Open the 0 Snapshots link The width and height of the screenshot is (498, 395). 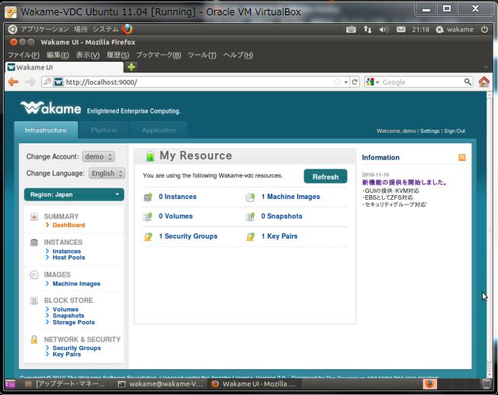(281, 217)
